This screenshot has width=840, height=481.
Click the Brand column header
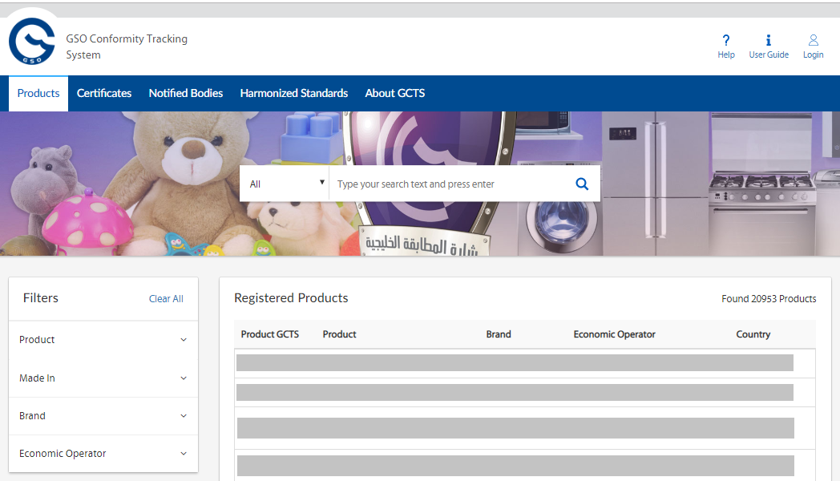tap(499, 334)
